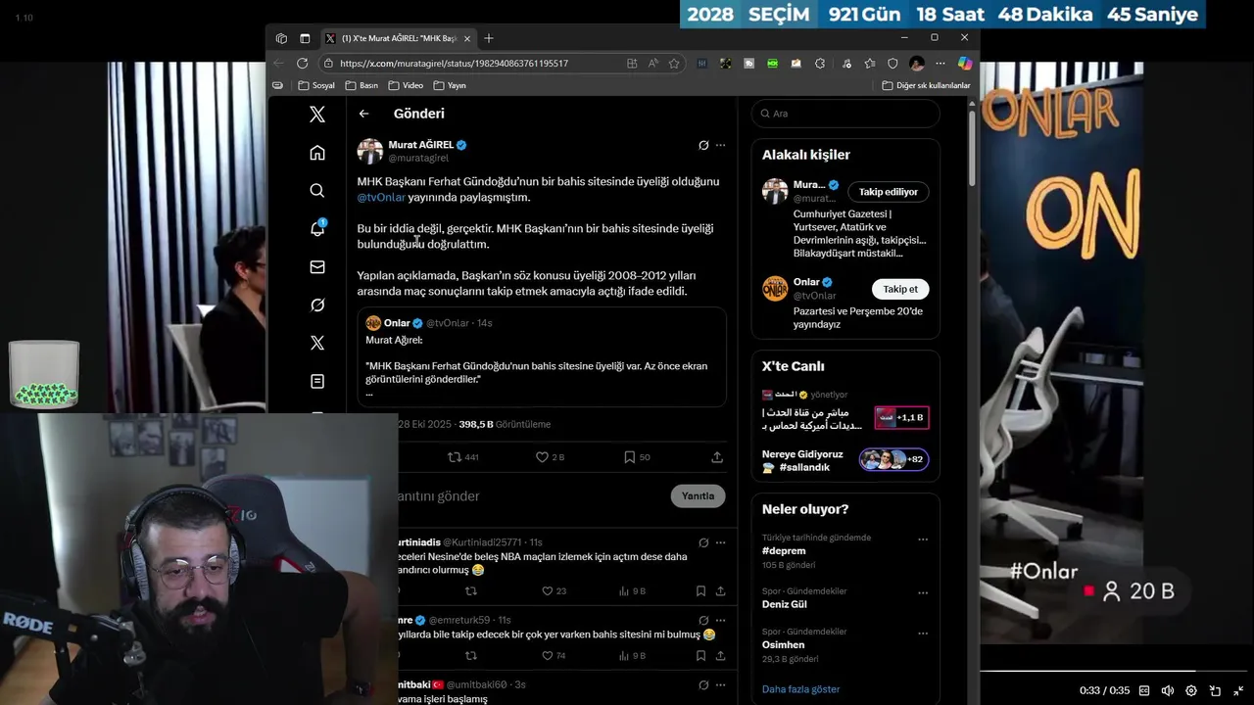Click the back arrow next to Gönderi

363,114
